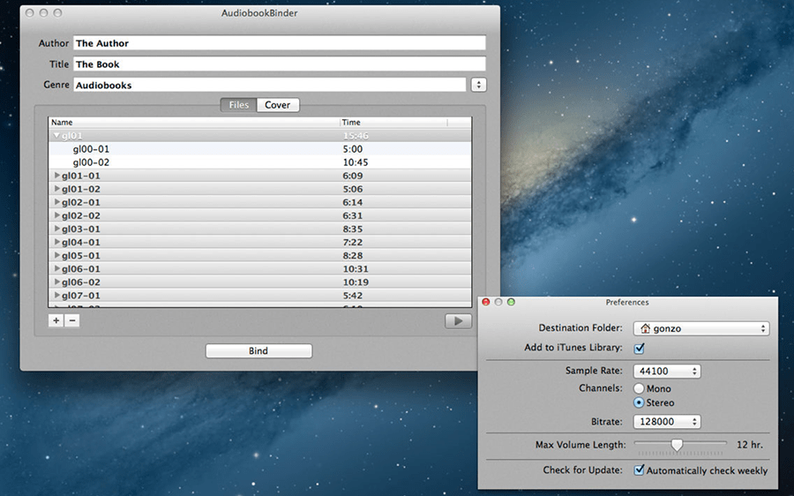Switch to the Files tab
Screen dimensions: 794x496
pyautogui.click(x=238, y=105)
